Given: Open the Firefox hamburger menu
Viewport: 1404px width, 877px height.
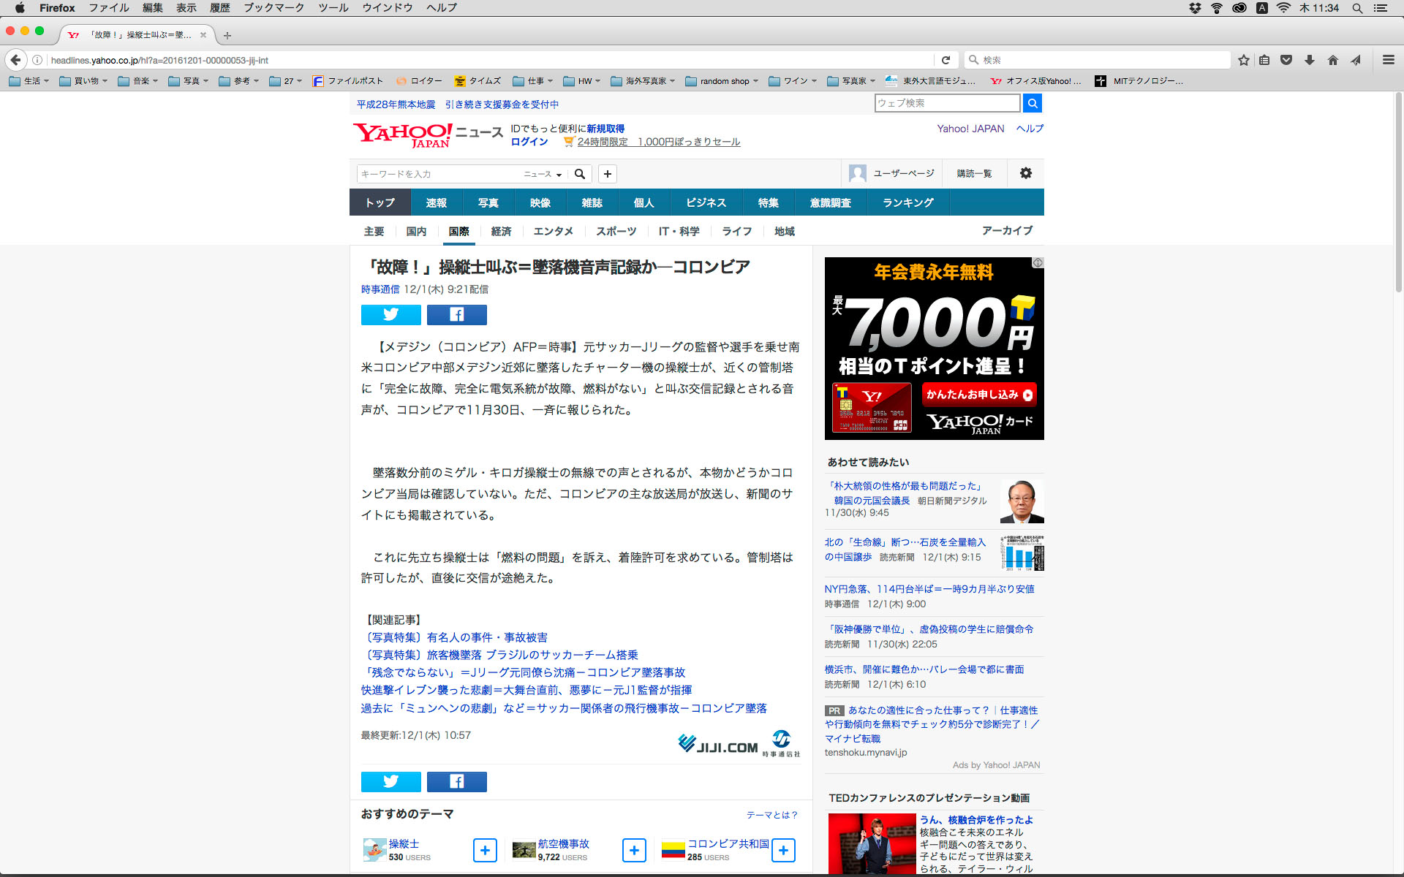Looking at the screenshot, I should click(1388, 60).
